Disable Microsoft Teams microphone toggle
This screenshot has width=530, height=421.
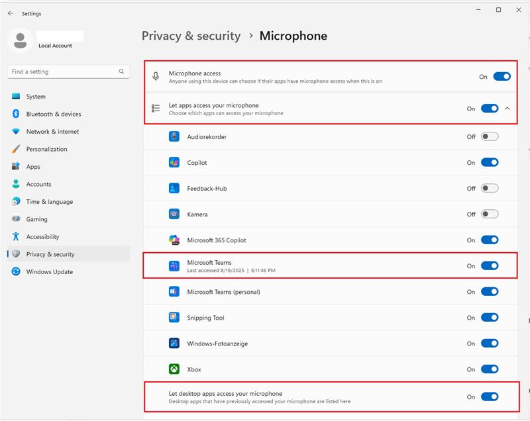click(490, 266)
